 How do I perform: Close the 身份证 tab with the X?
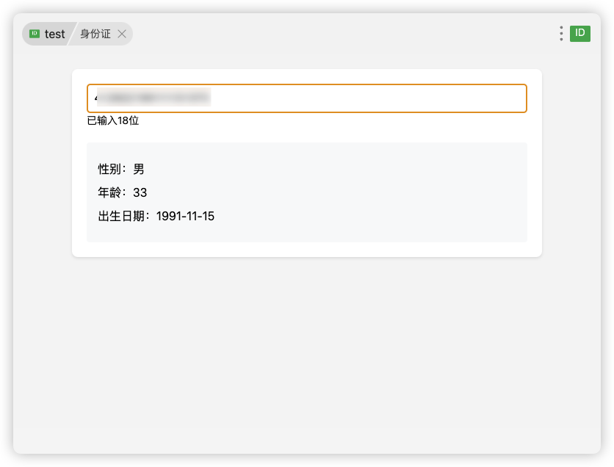point(122,34)
